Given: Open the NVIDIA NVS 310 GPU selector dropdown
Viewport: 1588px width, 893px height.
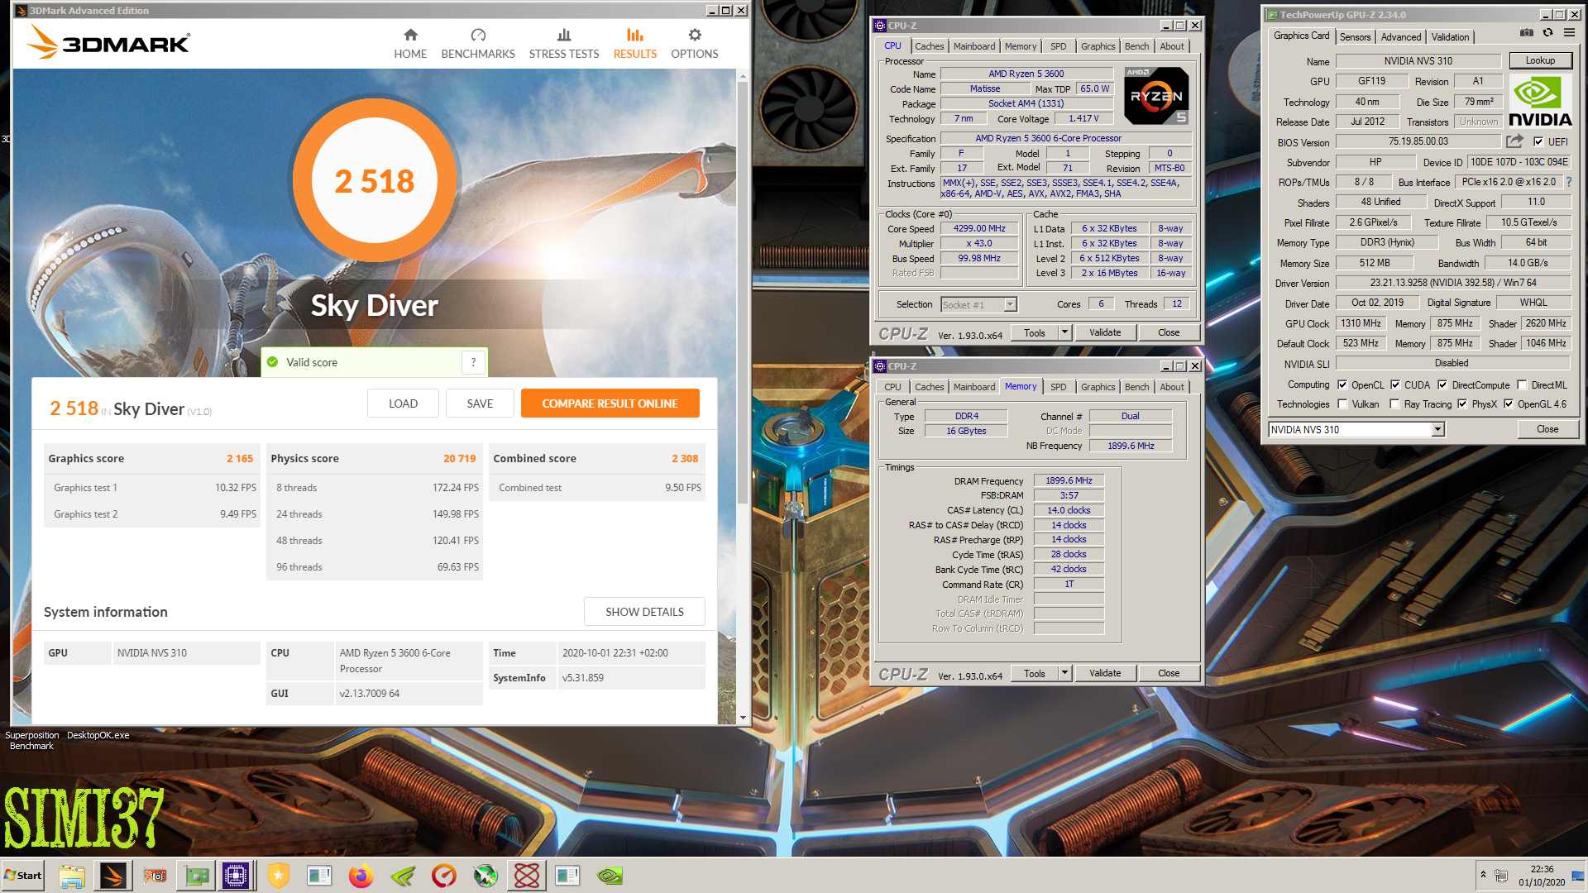Looking at the screenshot, I should 1437,429.
